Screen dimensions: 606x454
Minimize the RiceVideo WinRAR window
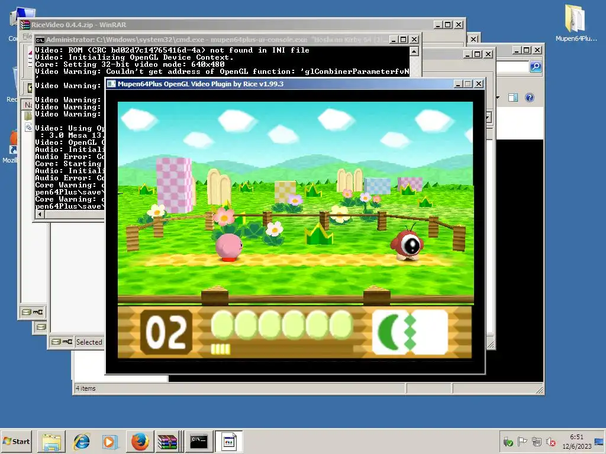438,25
